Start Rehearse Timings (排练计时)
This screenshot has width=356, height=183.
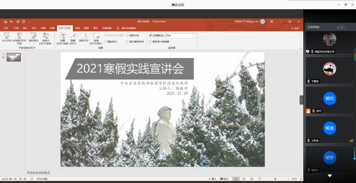click(84, 38)
